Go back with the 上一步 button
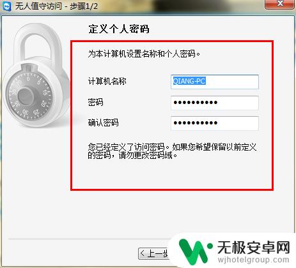This screenshot has width=296, height=268. pos(154,253)
